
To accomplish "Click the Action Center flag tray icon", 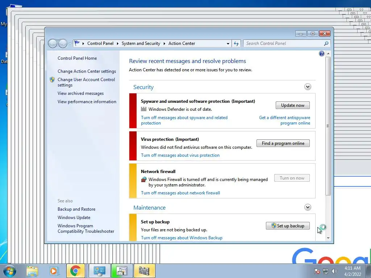I will click(x=317, y=271).
